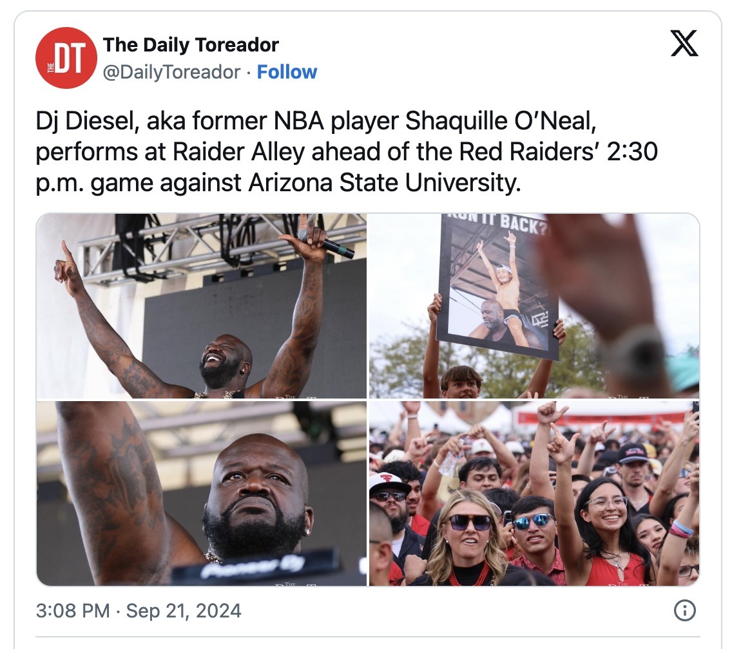The width and height of the screenshot is (732, 649).
Task: Click the tweet text about Dj Diesel
Action: pyautogui.click(x=347, y=152)
